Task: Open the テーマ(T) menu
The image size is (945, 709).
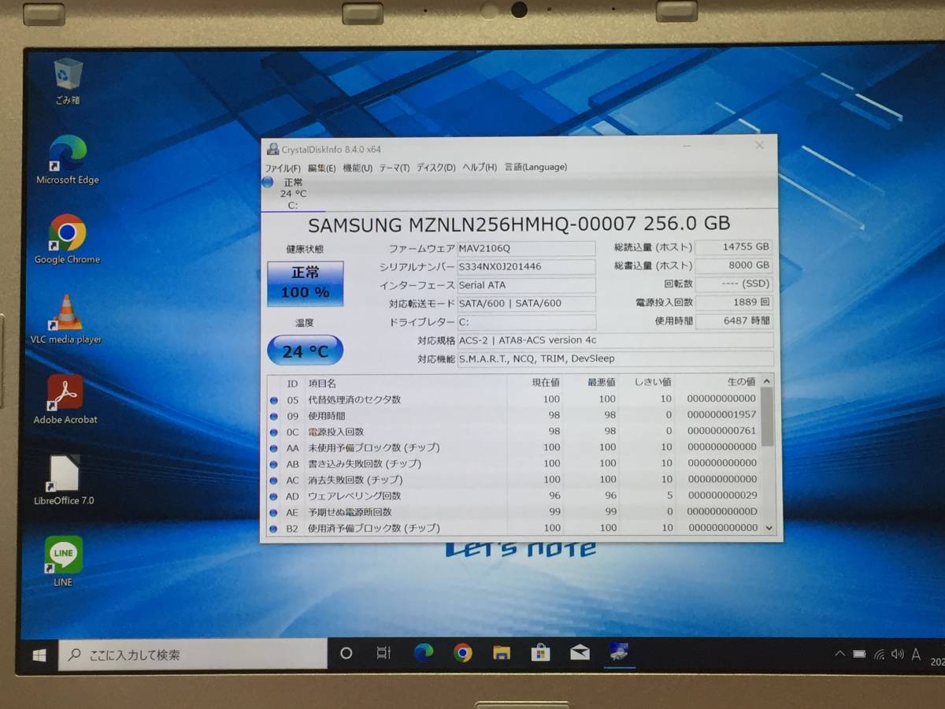Action: pyautogui.click(x=394, y=168)
